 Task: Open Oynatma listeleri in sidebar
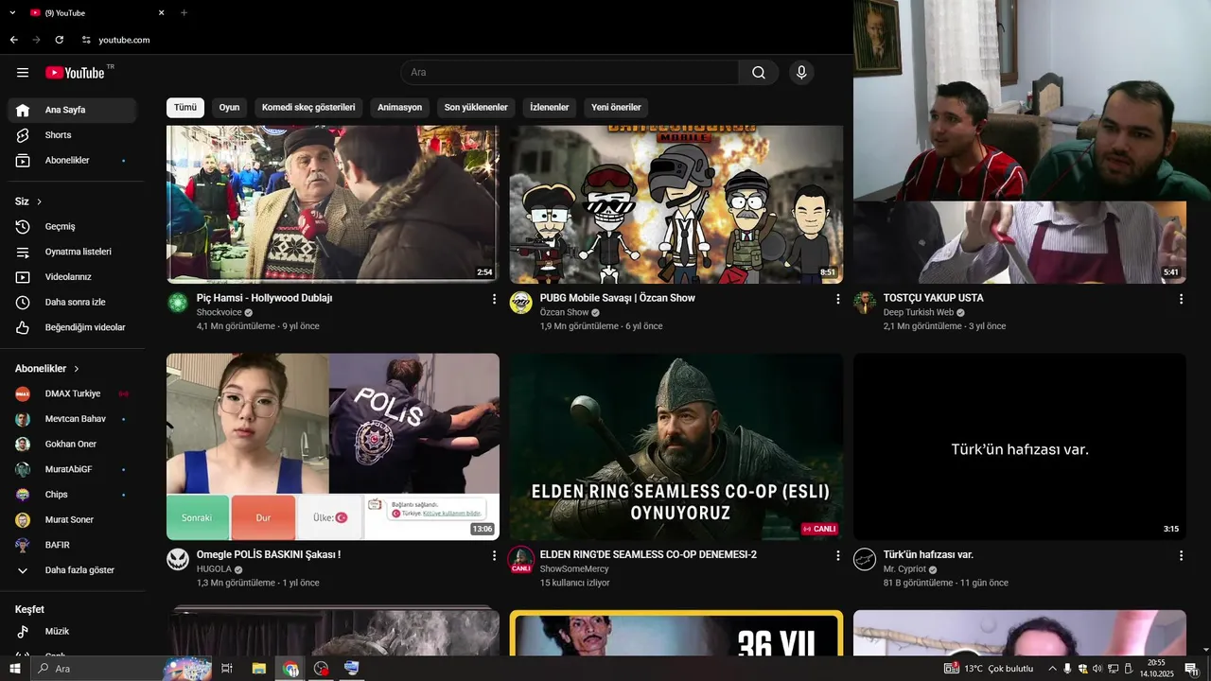pyautogui.click(x=72, y=252)
